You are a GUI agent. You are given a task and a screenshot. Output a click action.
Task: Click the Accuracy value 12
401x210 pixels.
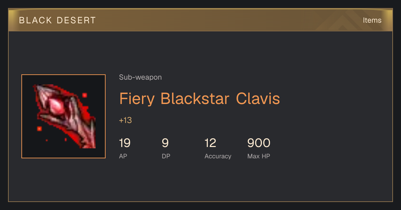(211, 143)
